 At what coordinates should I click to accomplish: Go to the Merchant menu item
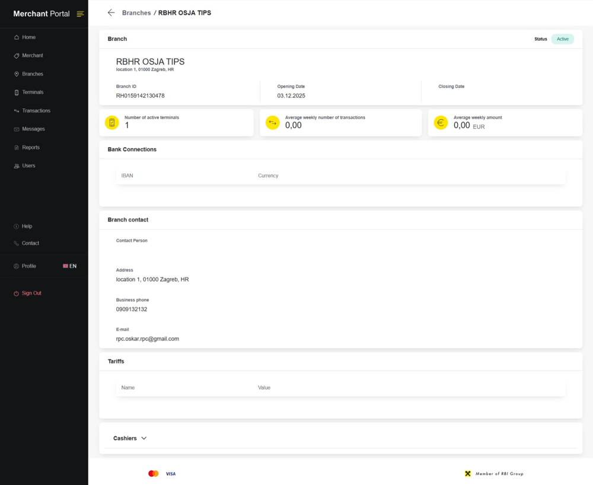coord(33,56)
